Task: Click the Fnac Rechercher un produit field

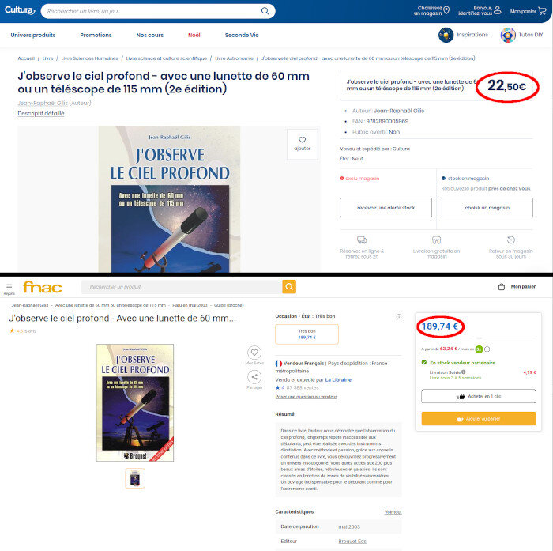Action: (182, 287)
